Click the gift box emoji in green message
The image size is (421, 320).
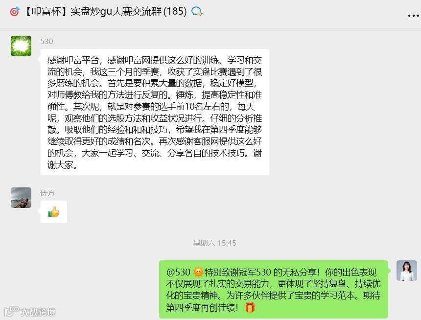[x=250, y=307]
